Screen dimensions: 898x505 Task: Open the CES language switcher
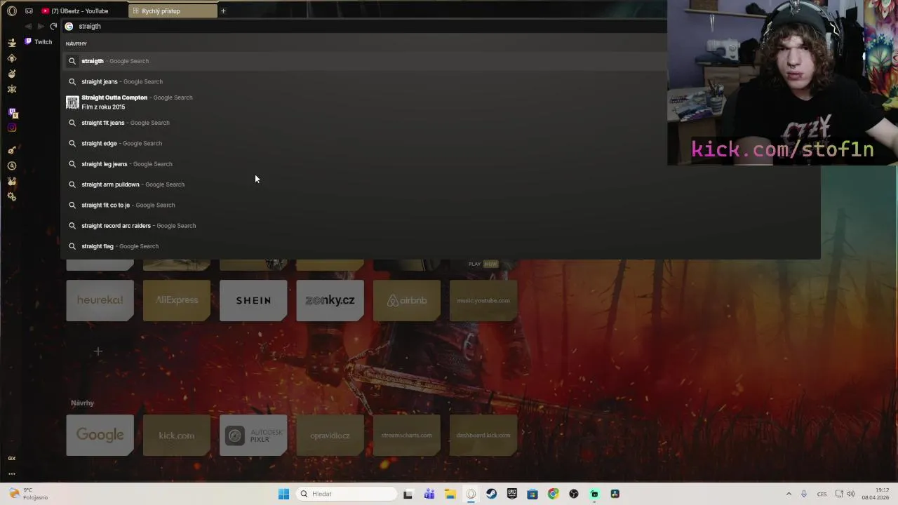point(822,494)
